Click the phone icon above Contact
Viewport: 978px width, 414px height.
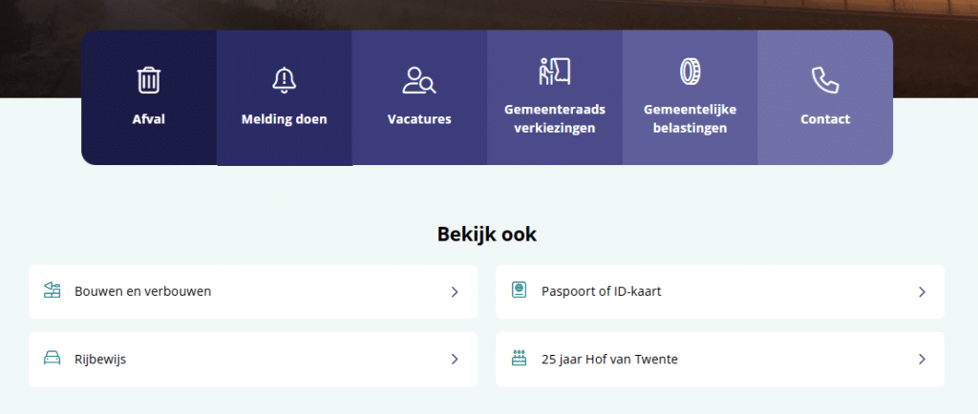coord(825,81)
